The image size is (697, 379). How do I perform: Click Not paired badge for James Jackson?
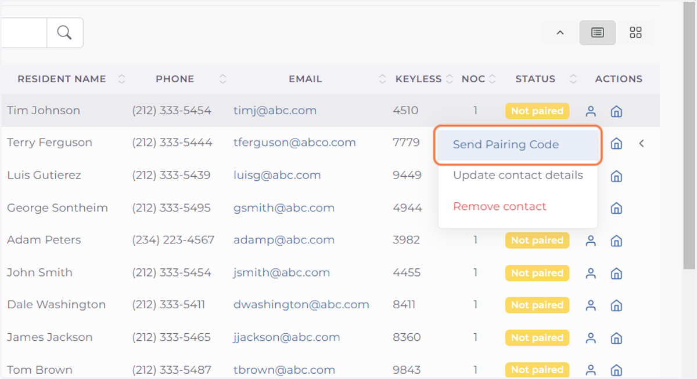coord(537,338)
